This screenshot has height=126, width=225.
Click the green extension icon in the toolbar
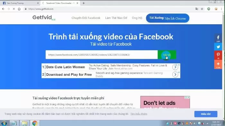[x=209, y=9]
